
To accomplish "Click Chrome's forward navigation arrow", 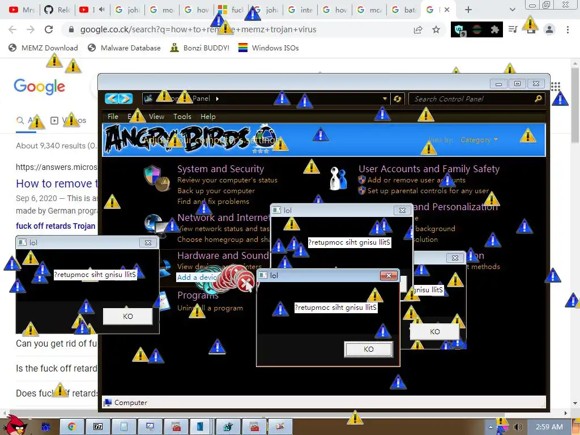I will click(31, 29).
